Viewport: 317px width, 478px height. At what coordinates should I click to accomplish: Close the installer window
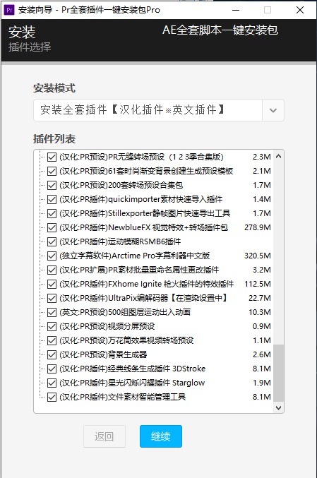(x=300, y=10)
